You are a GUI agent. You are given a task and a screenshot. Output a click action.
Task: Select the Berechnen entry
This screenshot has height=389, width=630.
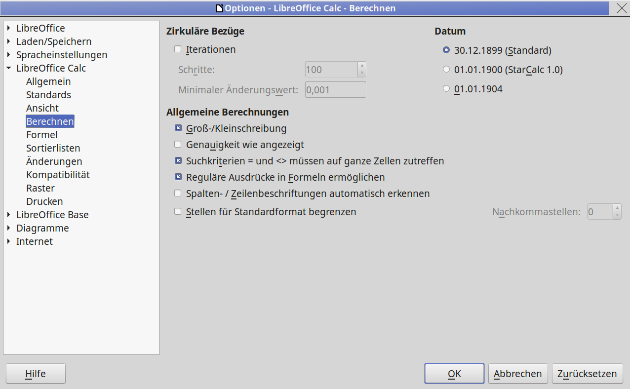click(x=50, y=121)
